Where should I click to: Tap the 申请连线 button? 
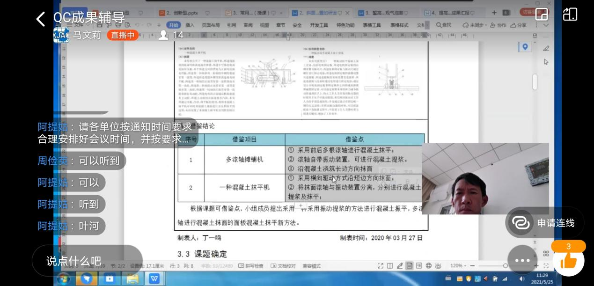tap(545, 223)
